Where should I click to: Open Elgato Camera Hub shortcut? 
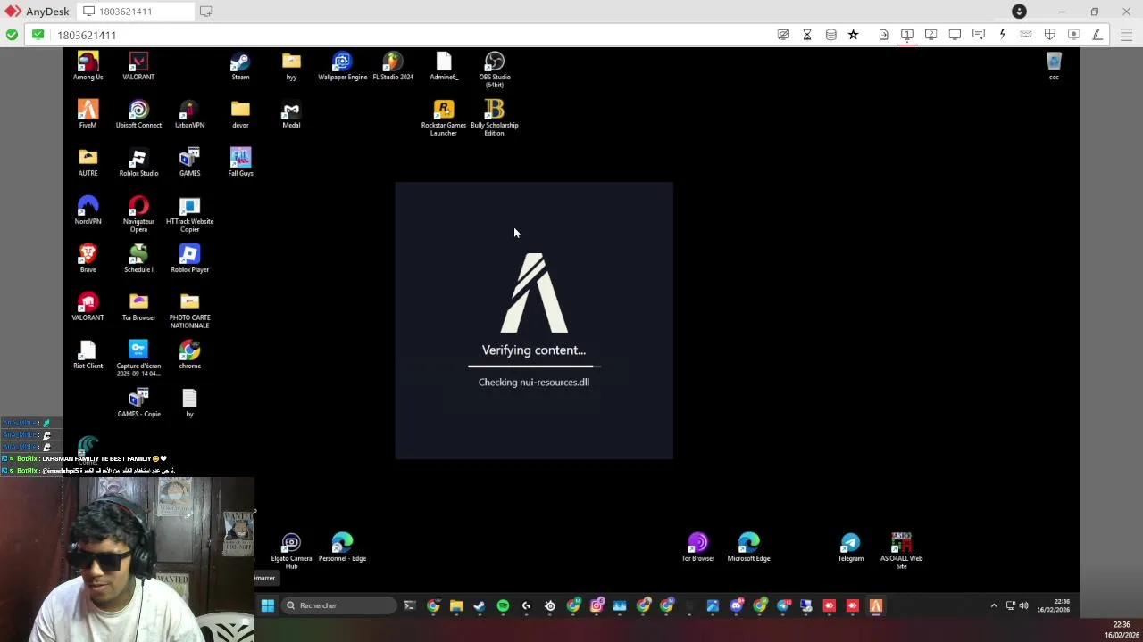point(291,551)
